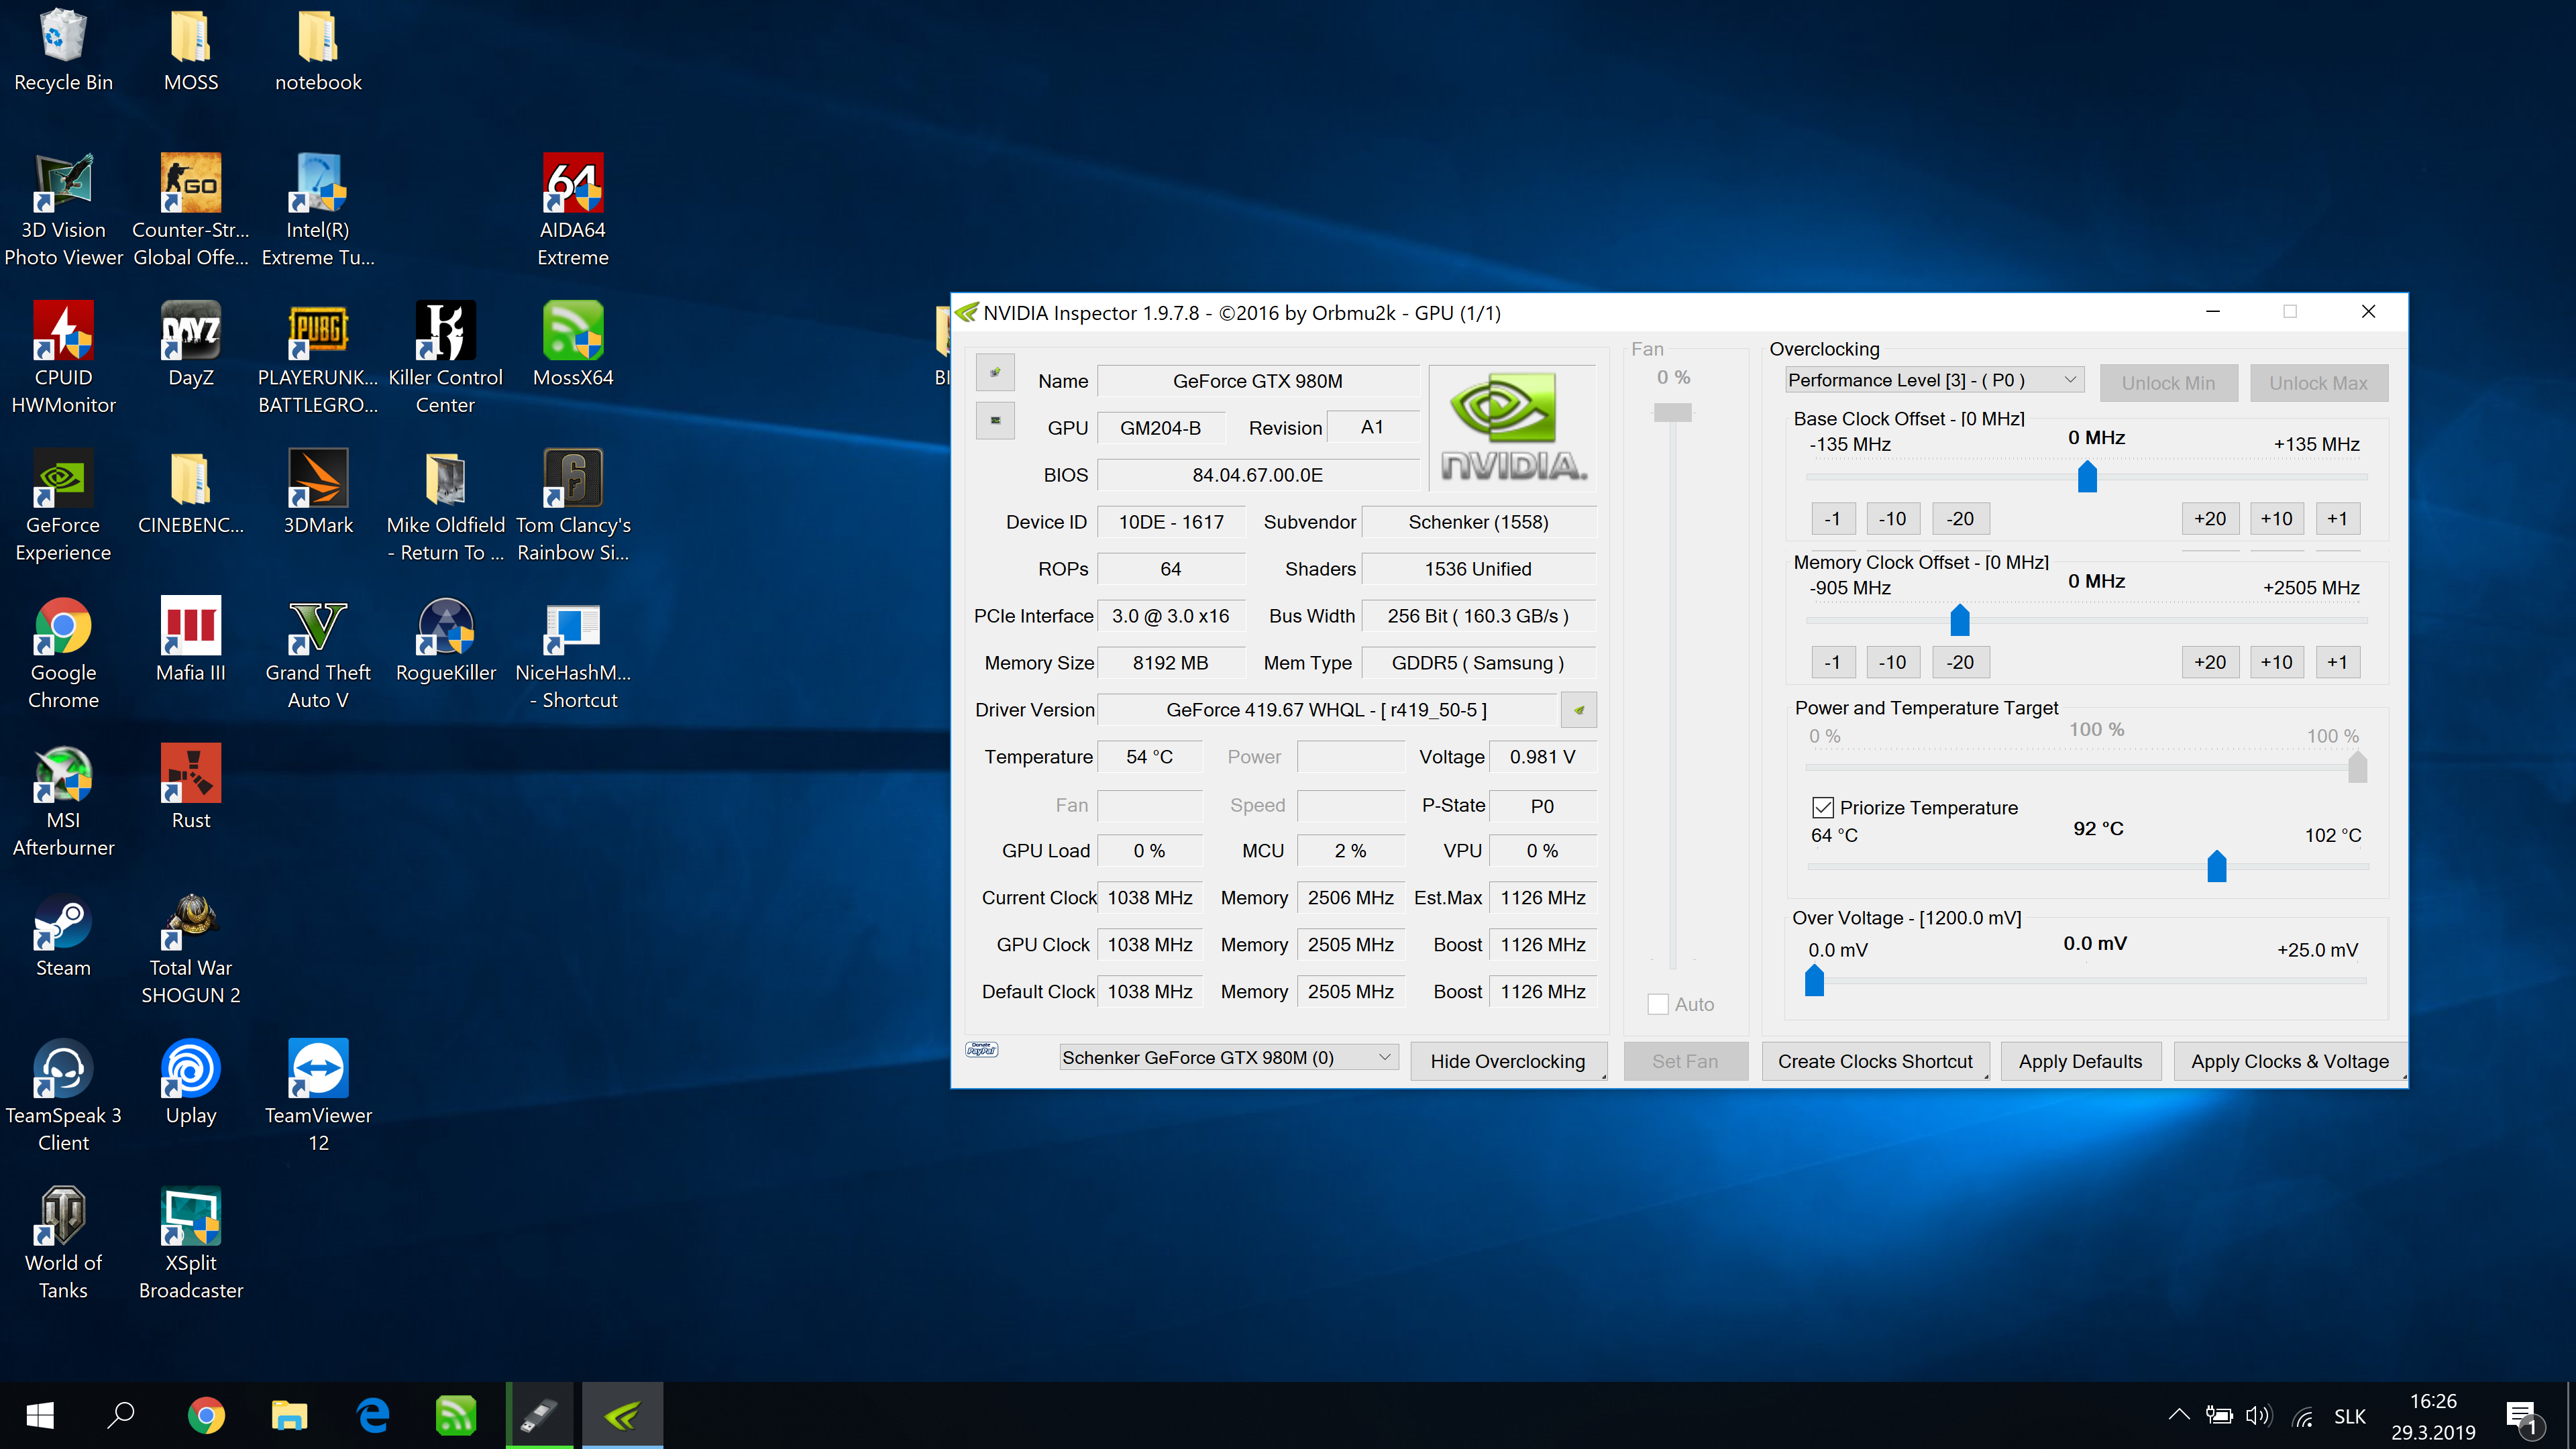
Task: Select the Steam desktop shortcut
Action: tap(63, 936)
